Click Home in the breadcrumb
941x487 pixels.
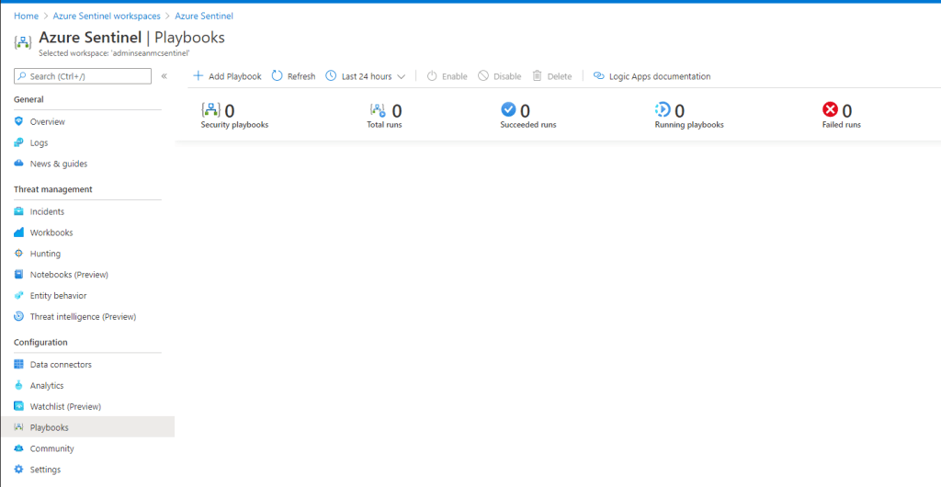click(x=26, y=17)
